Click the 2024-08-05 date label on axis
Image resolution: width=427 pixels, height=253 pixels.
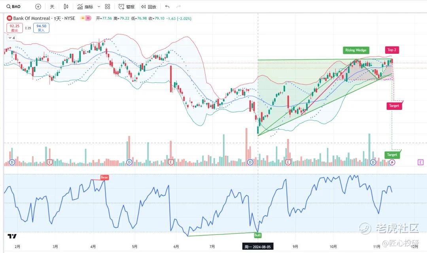pos(258,247)
